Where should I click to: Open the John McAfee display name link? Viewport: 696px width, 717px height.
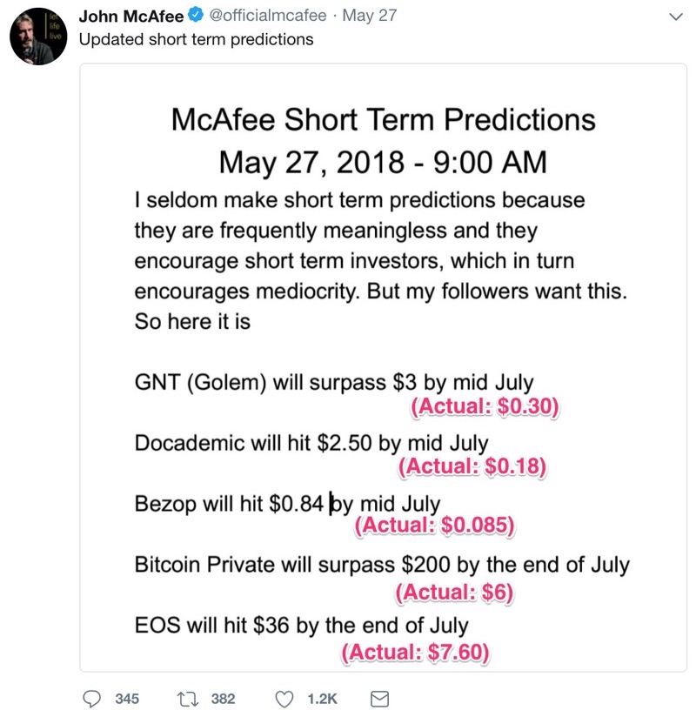click(131, 16)
